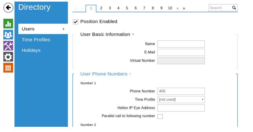Click the Name input field
Image resolution: width=253 pixels, height=132 pixels.
click(x=181, y=44)
